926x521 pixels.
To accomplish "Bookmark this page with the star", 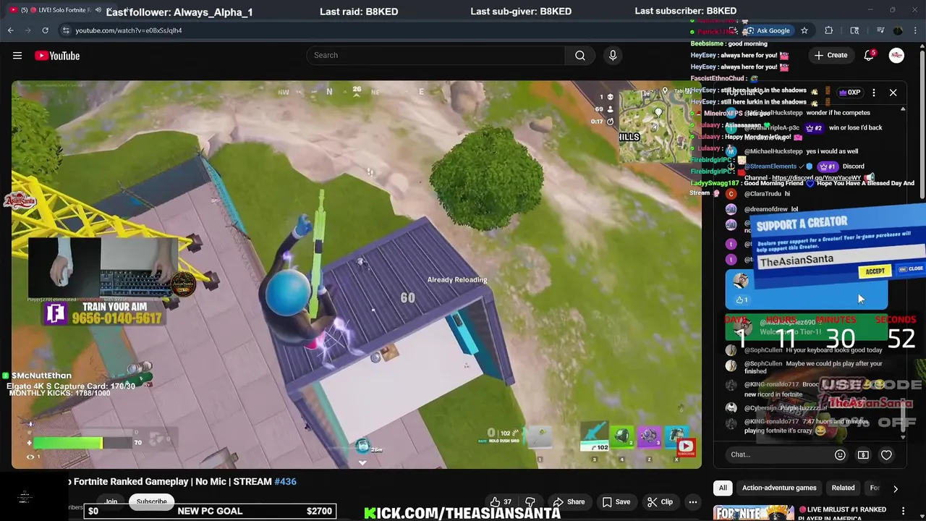I will (x=804, y=30).
